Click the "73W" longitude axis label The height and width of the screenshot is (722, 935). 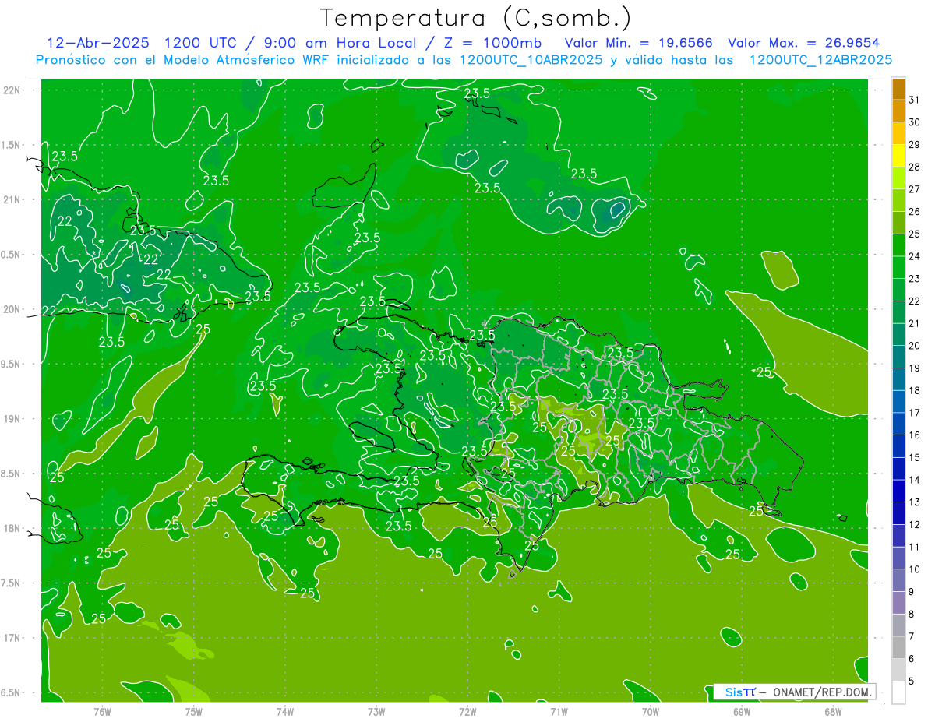coord(376,712)
